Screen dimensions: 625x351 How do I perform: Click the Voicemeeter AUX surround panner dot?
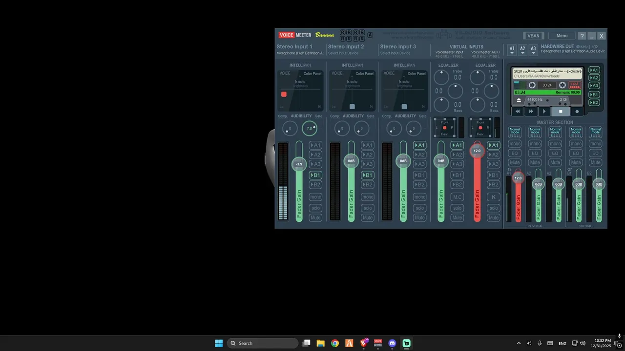click(480, 128)
